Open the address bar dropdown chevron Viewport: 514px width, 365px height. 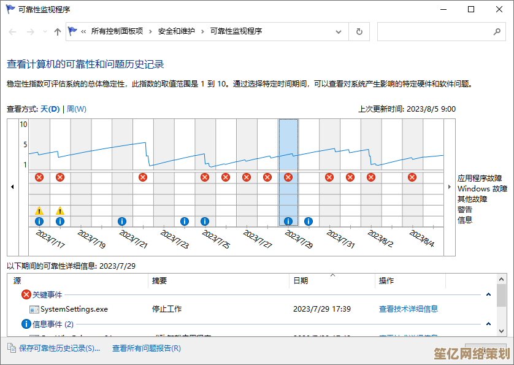tap(338, 31)
